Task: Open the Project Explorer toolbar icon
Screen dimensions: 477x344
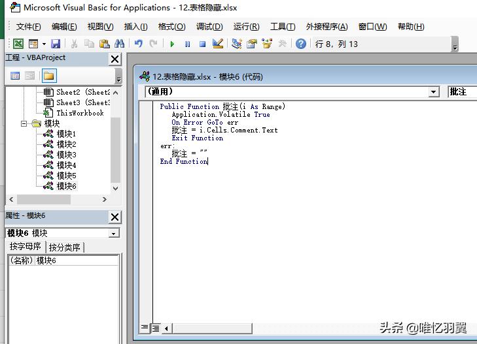Action: point(236,44)
